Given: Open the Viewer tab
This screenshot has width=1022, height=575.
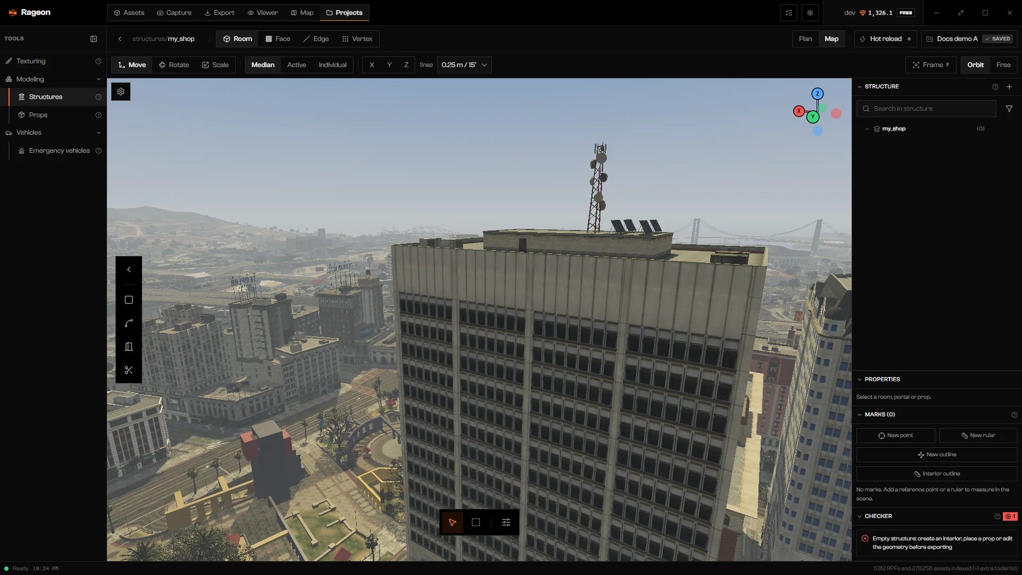Looking at the screenshot, I should [x=262, y=13].
